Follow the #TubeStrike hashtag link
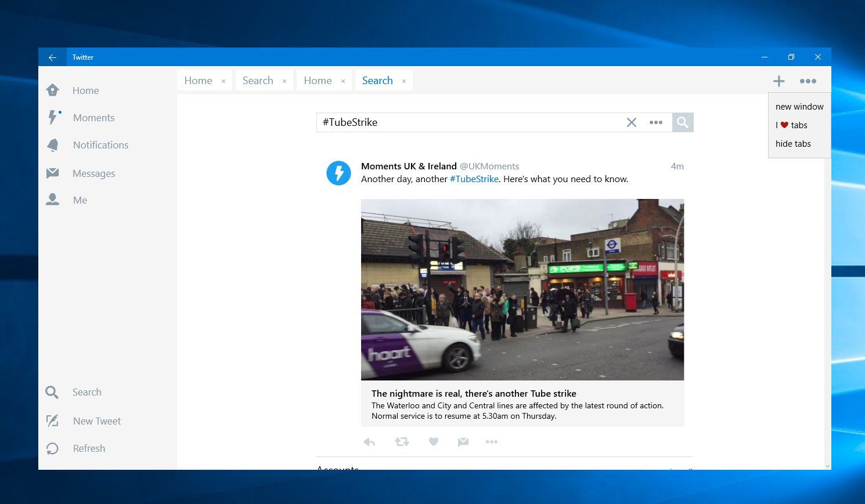The height and width of the screenshot is (504, 865). tap(474, 179)
